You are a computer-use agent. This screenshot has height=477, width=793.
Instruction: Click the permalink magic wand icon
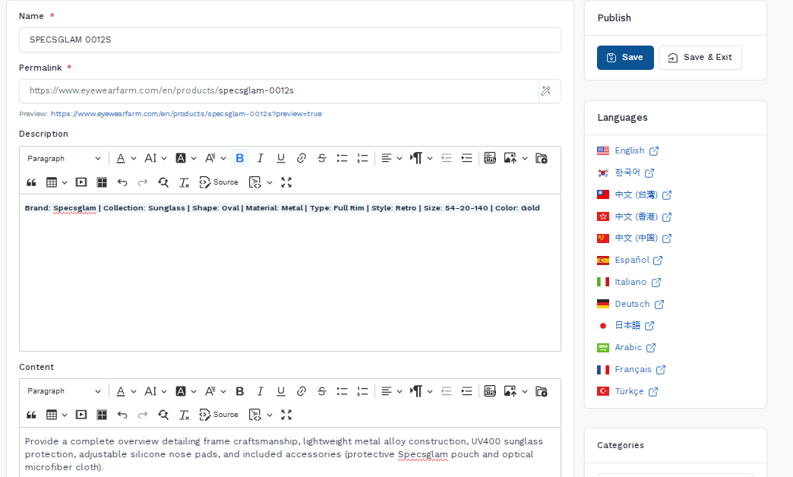coord(545,91)
